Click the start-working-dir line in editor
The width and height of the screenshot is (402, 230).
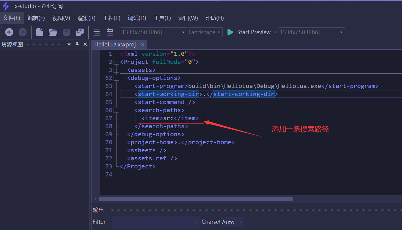[x=206, y=94]
